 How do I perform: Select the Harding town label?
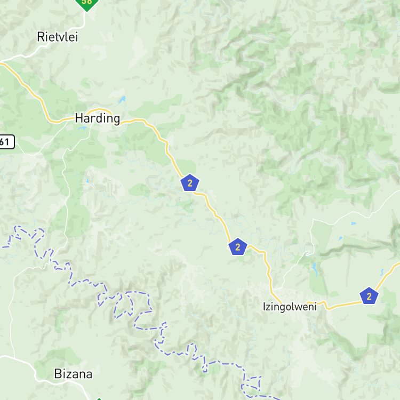point(98,118)
